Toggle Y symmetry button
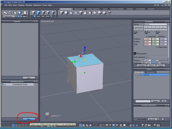The height and width of the screenshot is (129, 172). point(155,27)
